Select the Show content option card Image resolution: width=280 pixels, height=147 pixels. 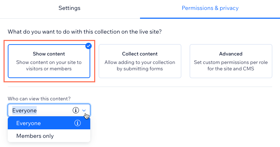[49, 61]
